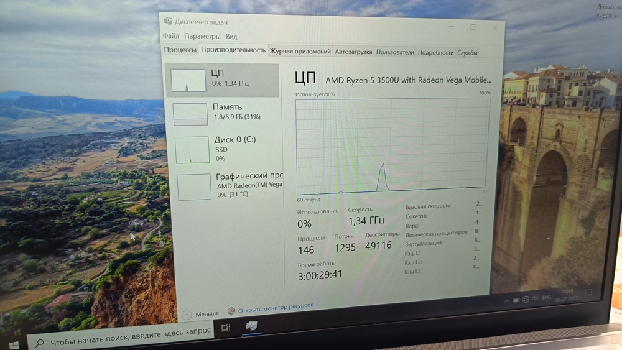Open the Файл menu

coord(171,36)
